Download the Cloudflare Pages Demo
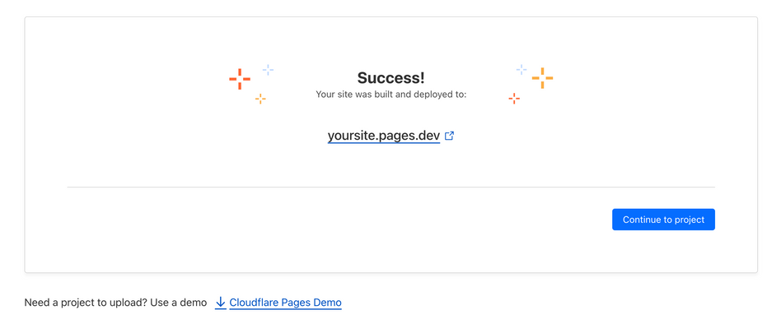This screenshot has width=781, height=333. 285,303
